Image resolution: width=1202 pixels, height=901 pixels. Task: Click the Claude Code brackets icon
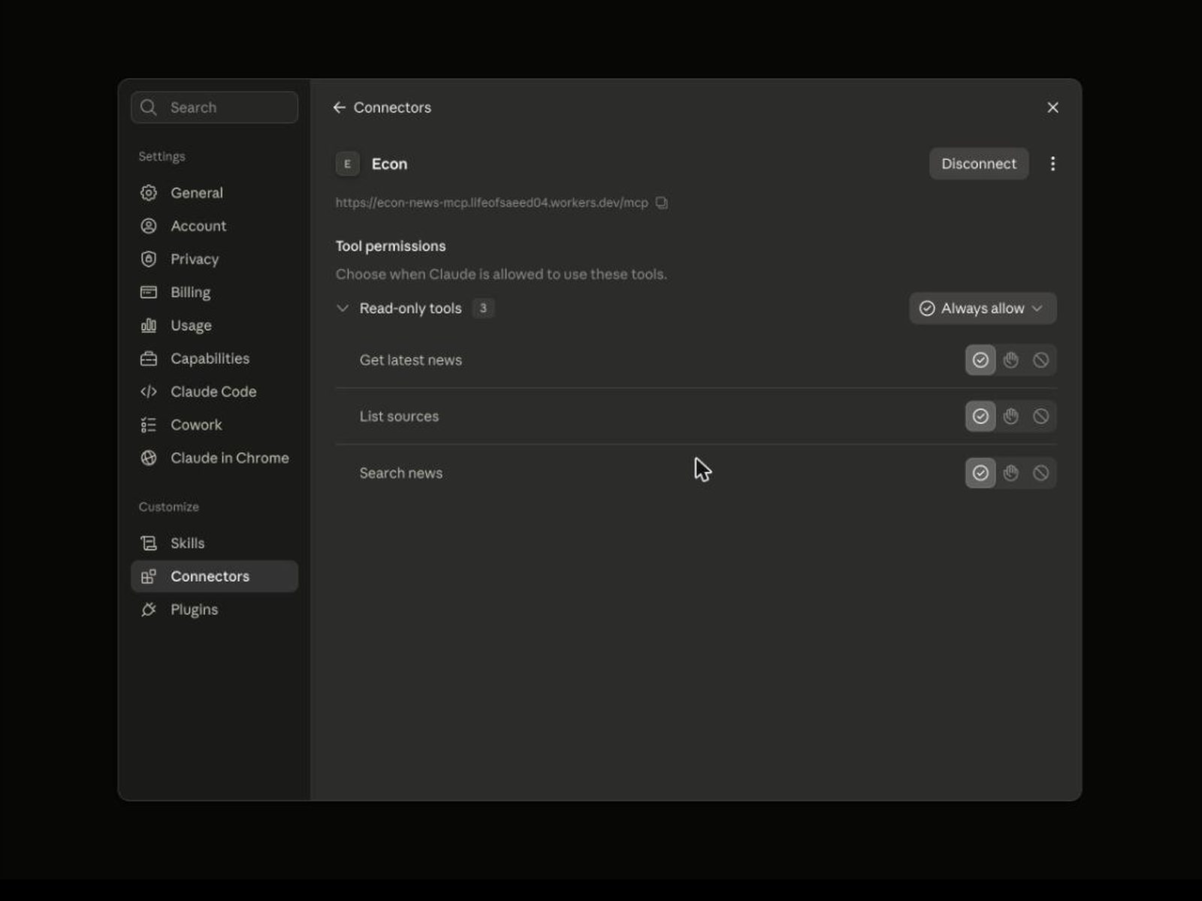(x=149, y=391)
